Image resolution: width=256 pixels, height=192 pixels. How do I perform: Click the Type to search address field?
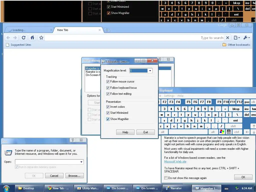(x=134, y=38)
